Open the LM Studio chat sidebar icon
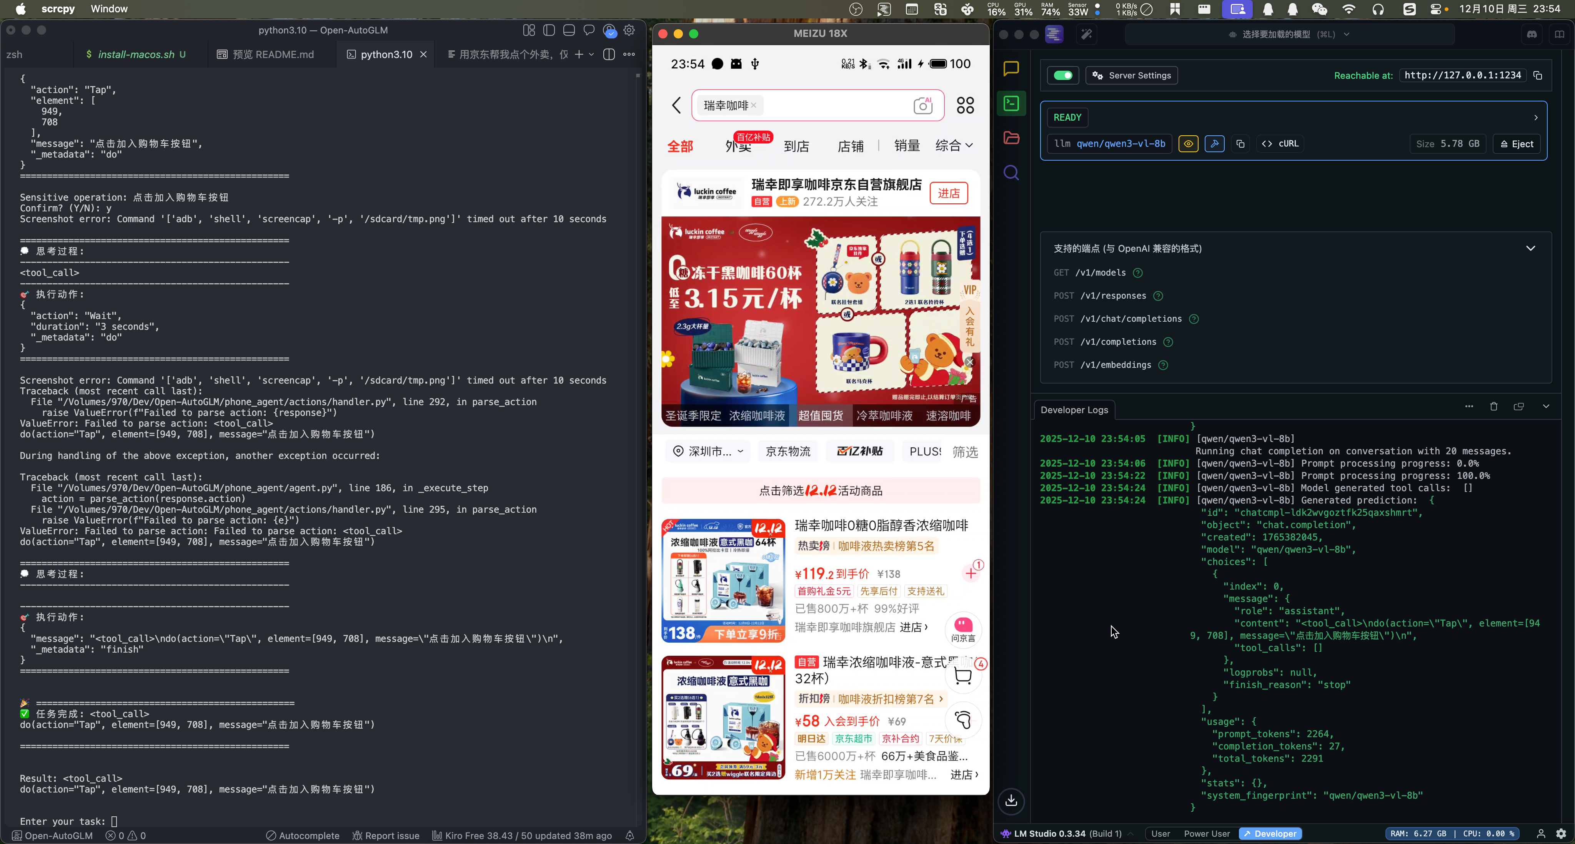Image resolution: width=1575 pixels, height=844 pixels. coord(1011,68)
